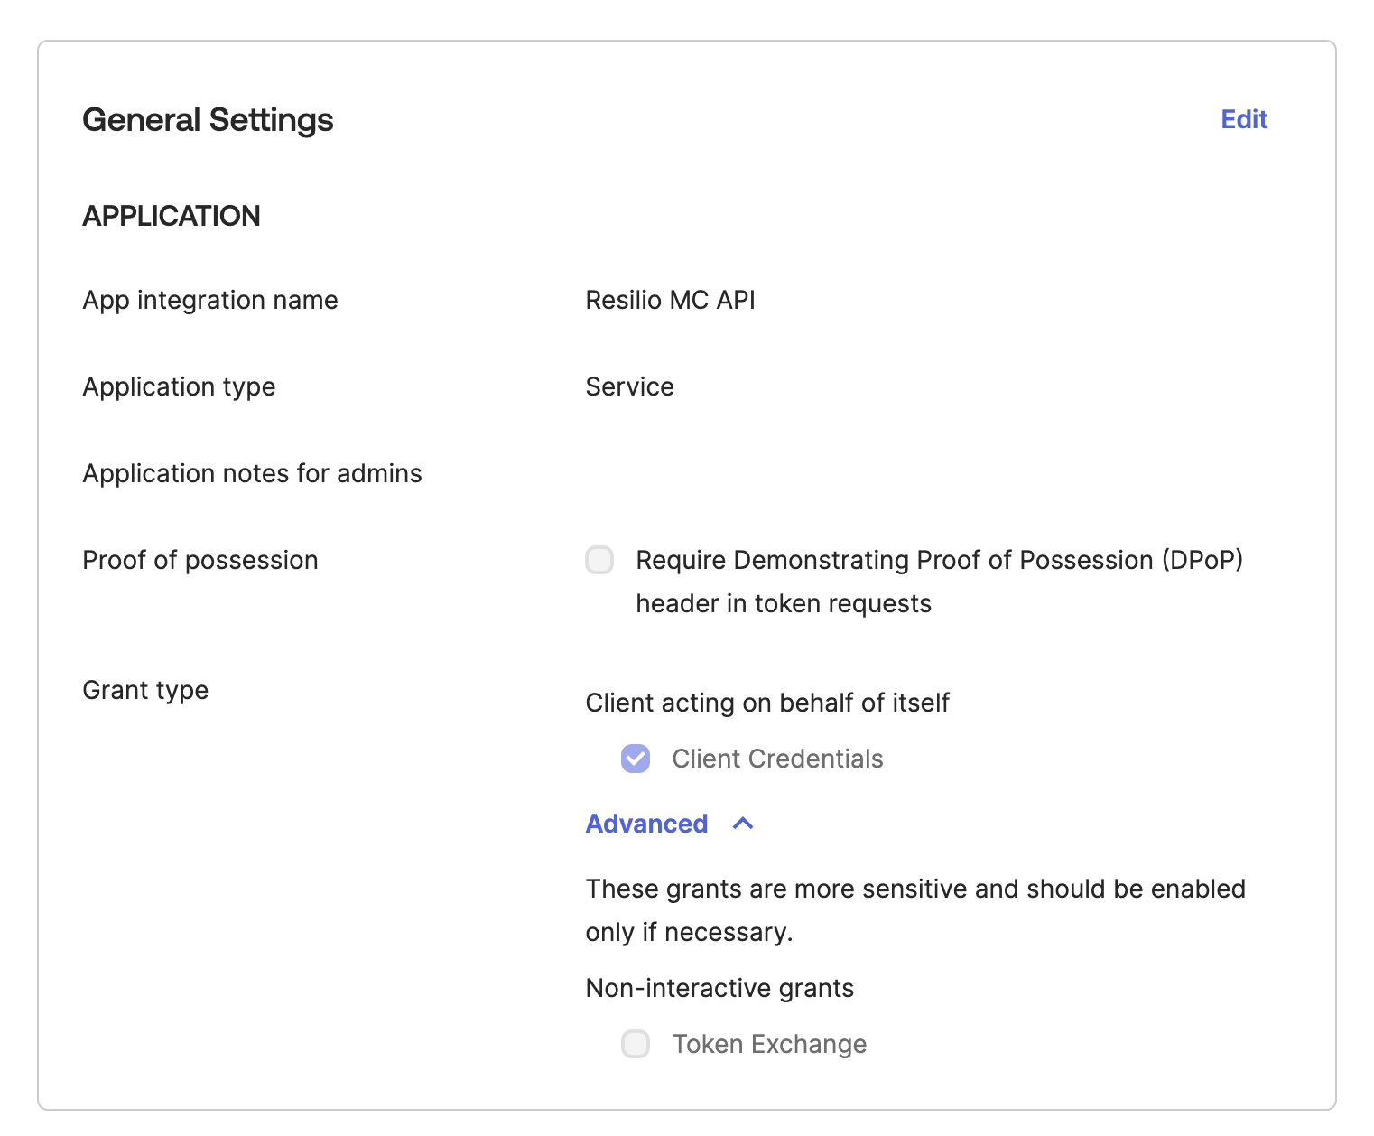
Task: Click the Edit link in General Settings
Action: tap(1243, 119)
